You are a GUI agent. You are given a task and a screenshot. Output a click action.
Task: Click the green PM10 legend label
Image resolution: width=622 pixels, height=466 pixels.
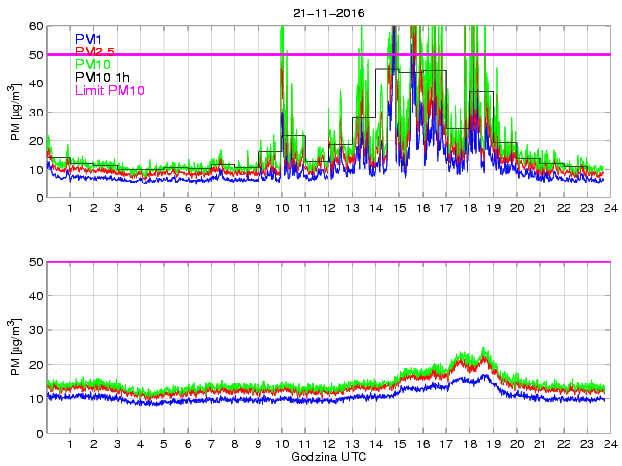92,64
